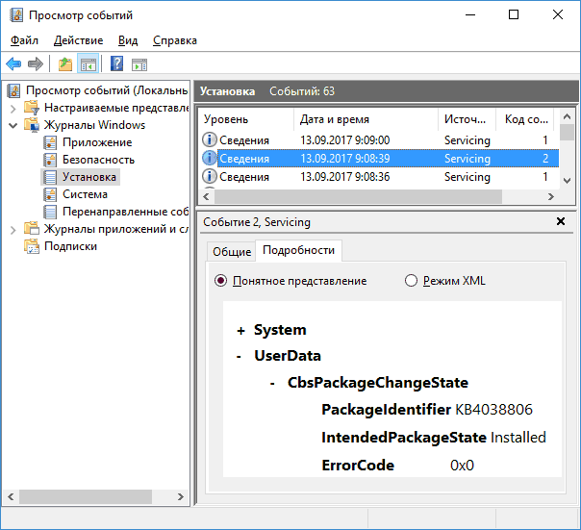
Task: Click the event list scroll left arrow
Action: 207,197
